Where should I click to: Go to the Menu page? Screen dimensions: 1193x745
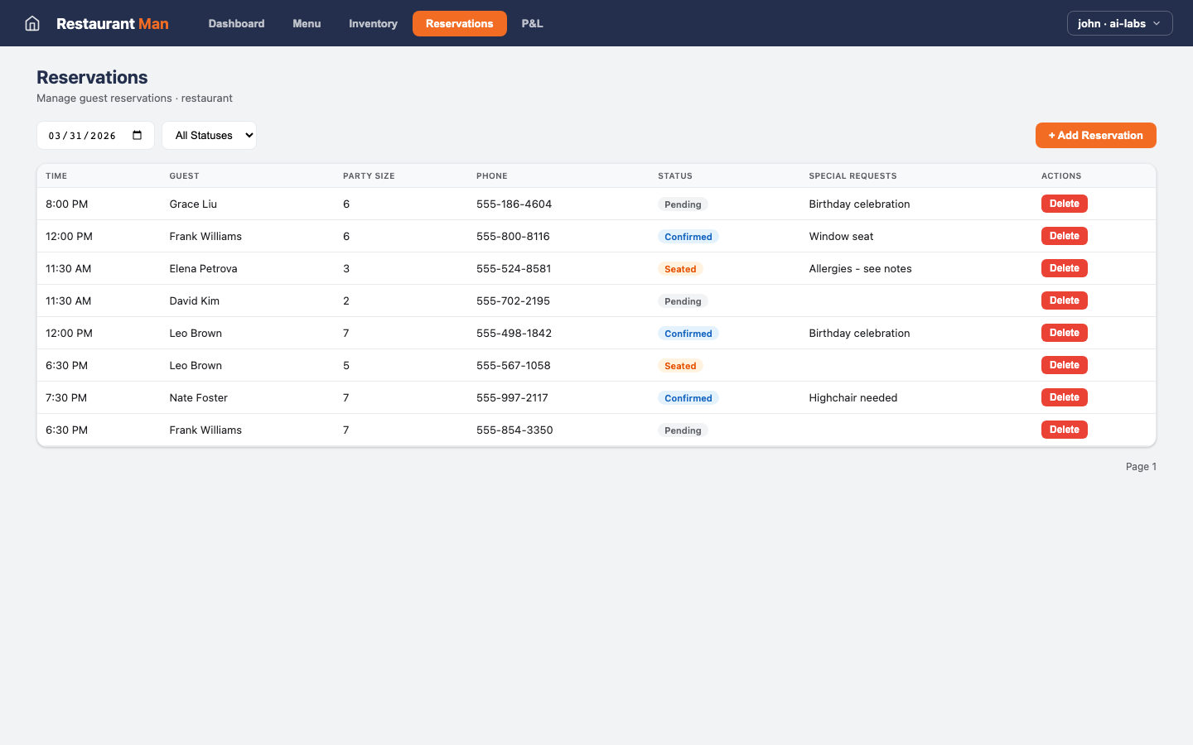[307, 23]
